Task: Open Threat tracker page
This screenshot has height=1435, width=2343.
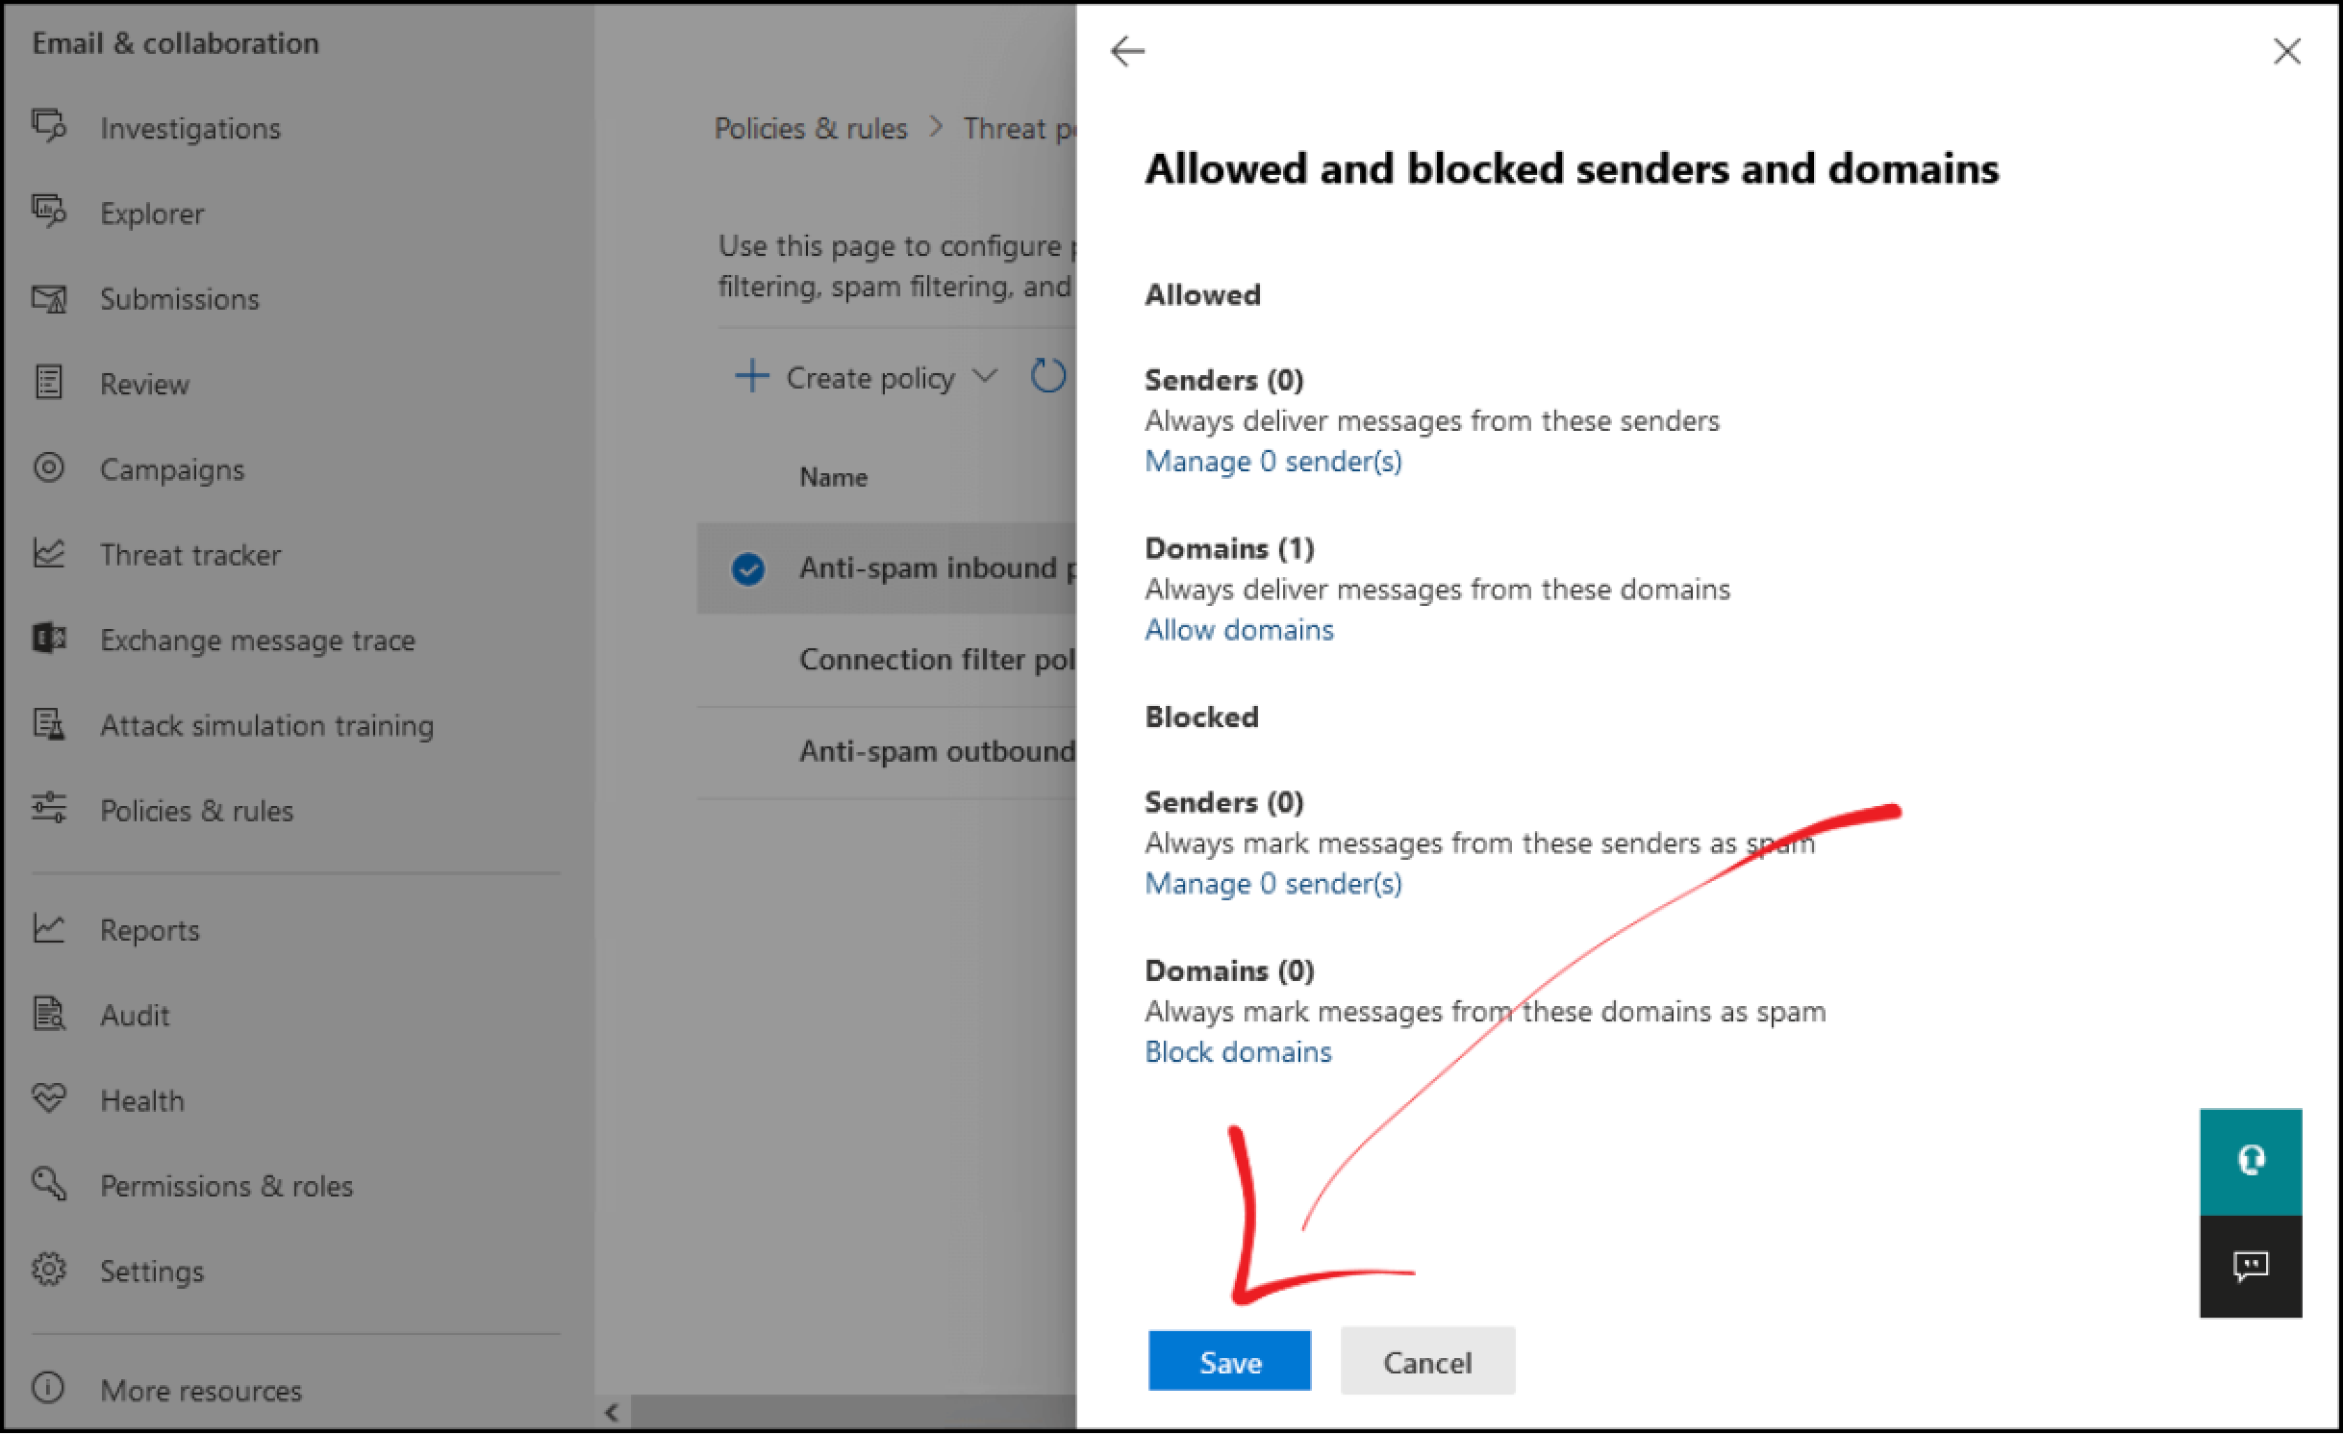Action: point(190,555)
